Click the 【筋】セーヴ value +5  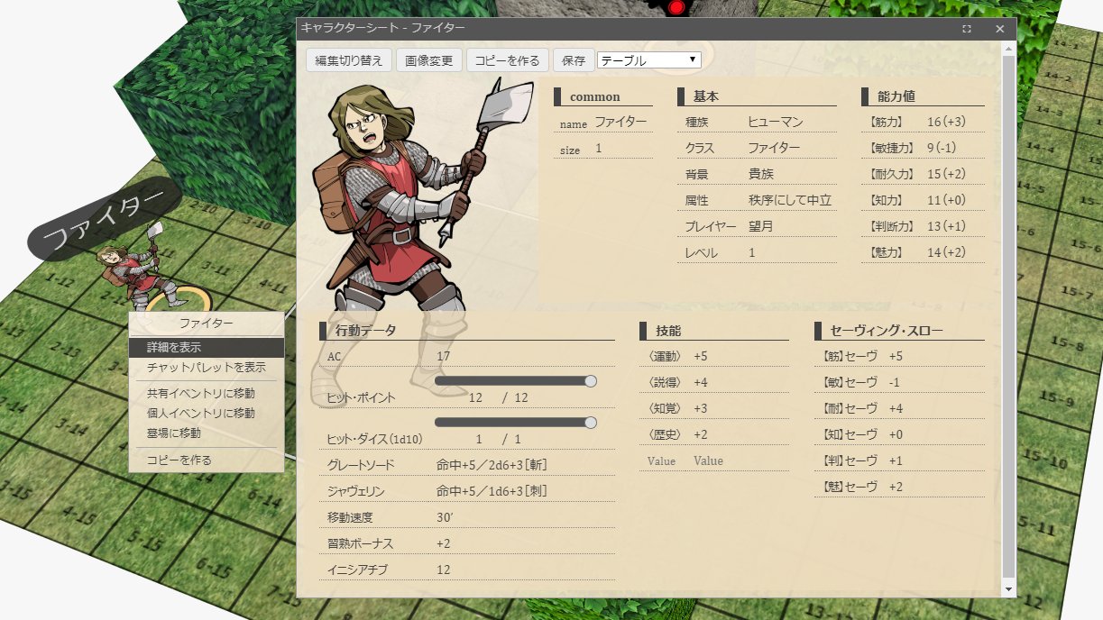[896, 356]
